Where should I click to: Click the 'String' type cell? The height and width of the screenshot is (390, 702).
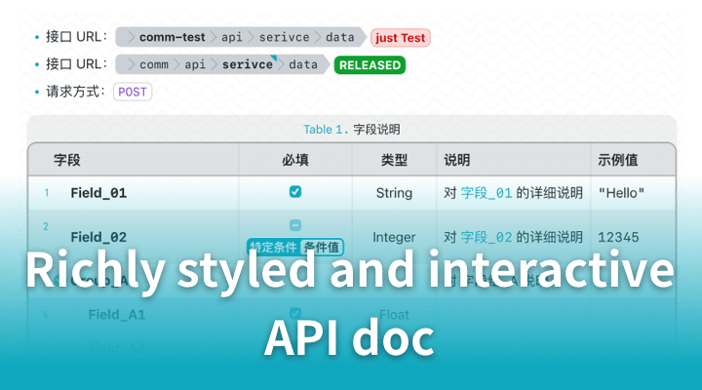pyautogui.click(x=394, y=193)
